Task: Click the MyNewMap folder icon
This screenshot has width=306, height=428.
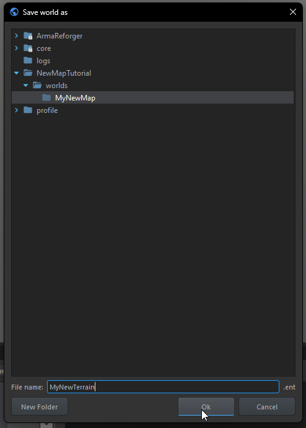Action: 46,97
